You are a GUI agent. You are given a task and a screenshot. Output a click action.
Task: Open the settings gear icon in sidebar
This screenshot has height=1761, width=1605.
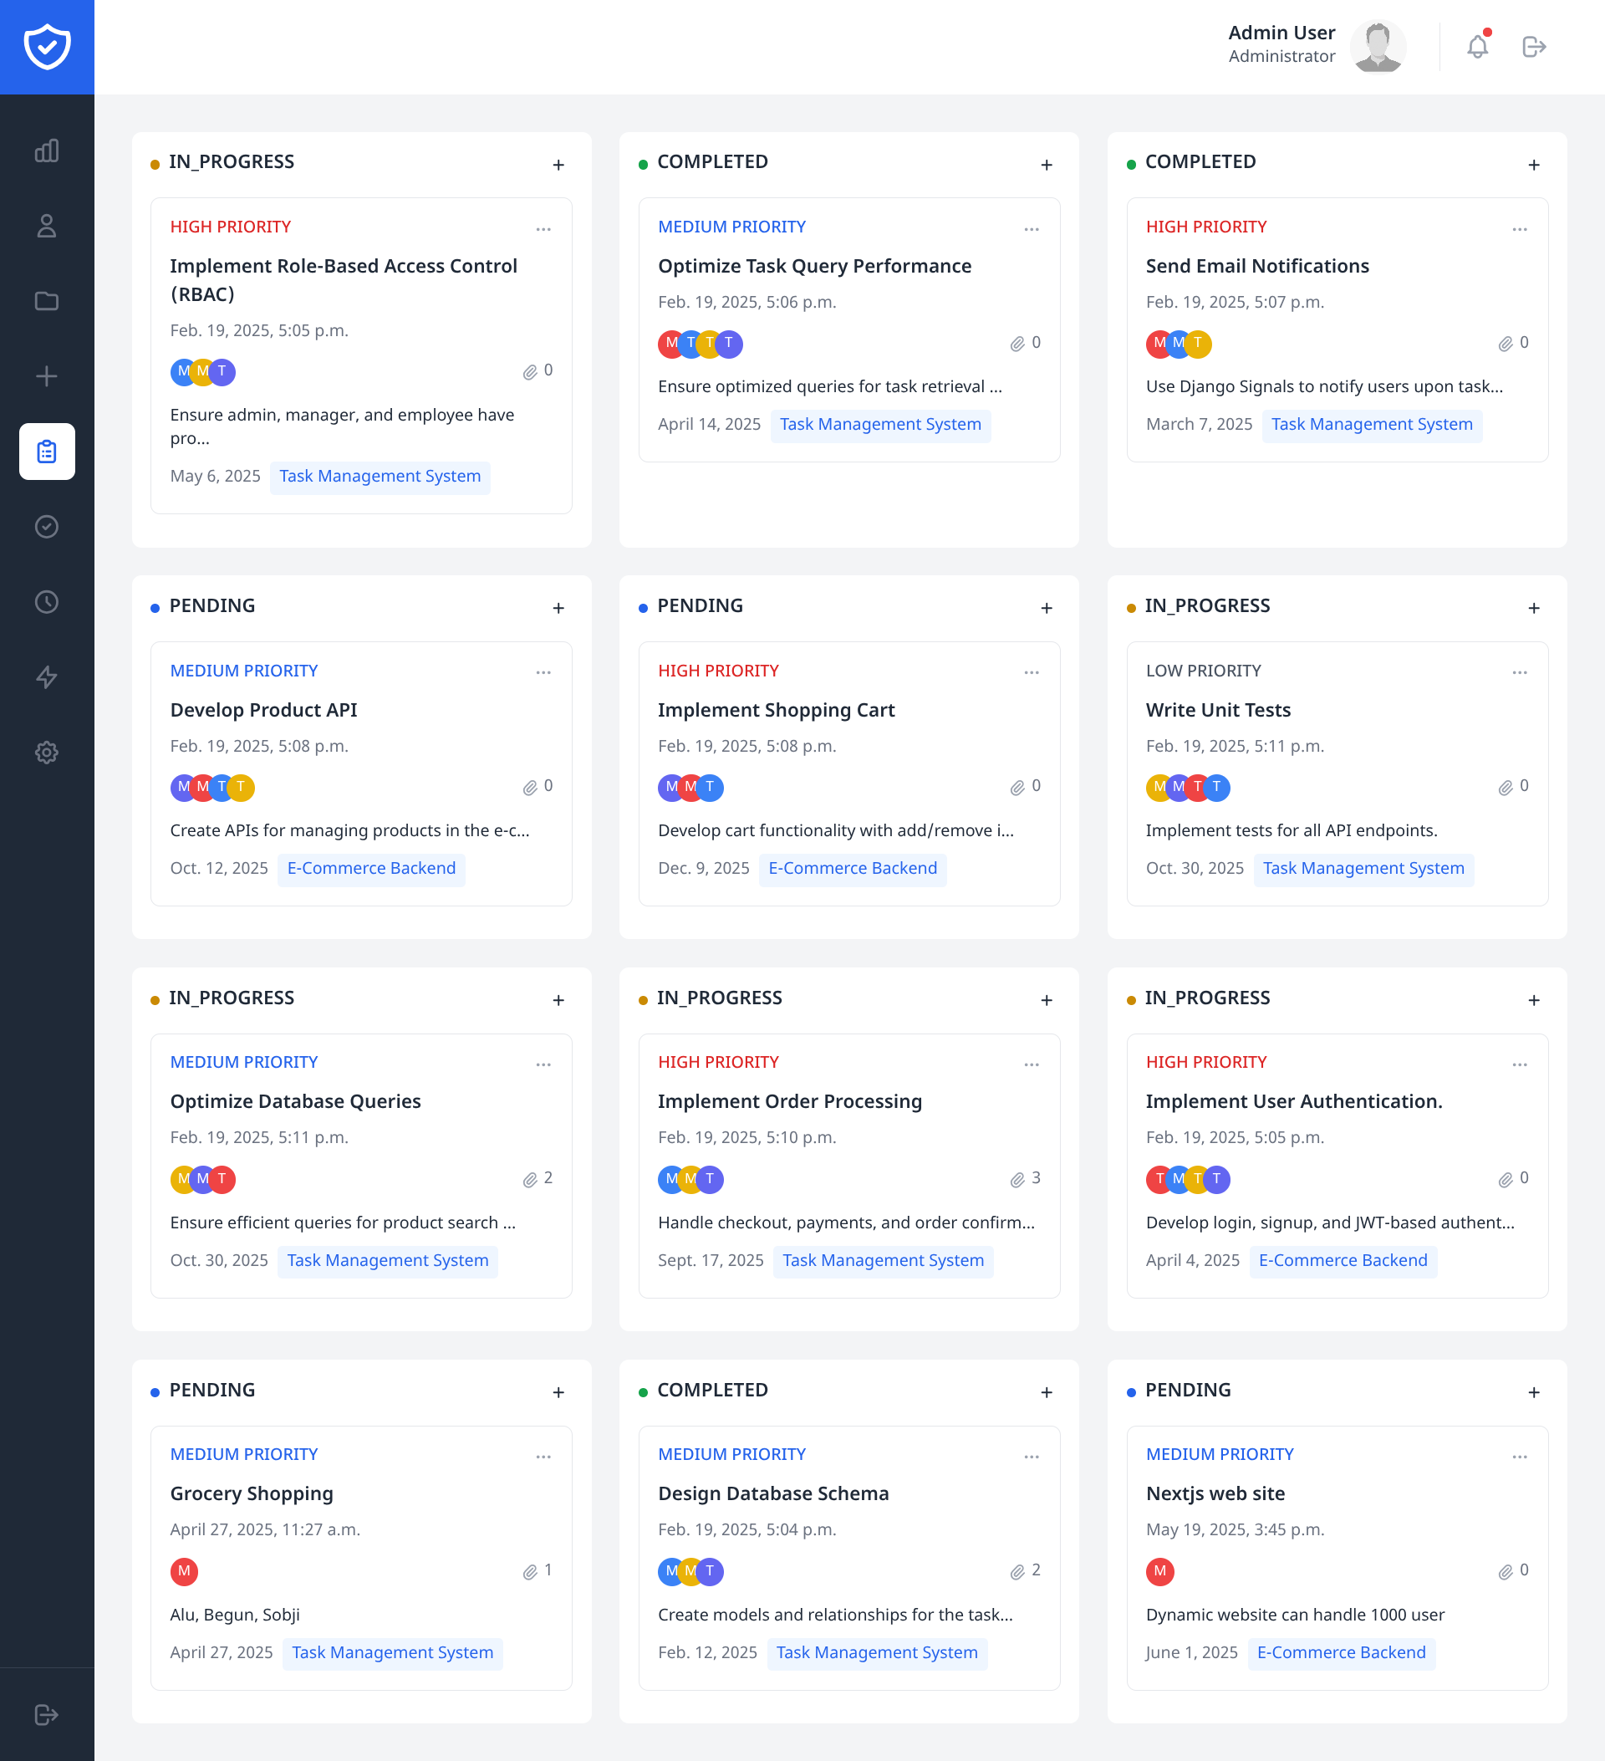pos(46,752)
